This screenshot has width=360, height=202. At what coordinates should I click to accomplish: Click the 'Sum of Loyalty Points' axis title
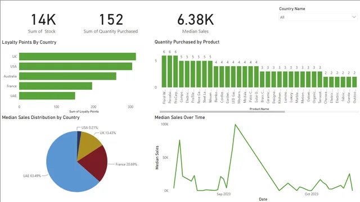click(84, 112)
